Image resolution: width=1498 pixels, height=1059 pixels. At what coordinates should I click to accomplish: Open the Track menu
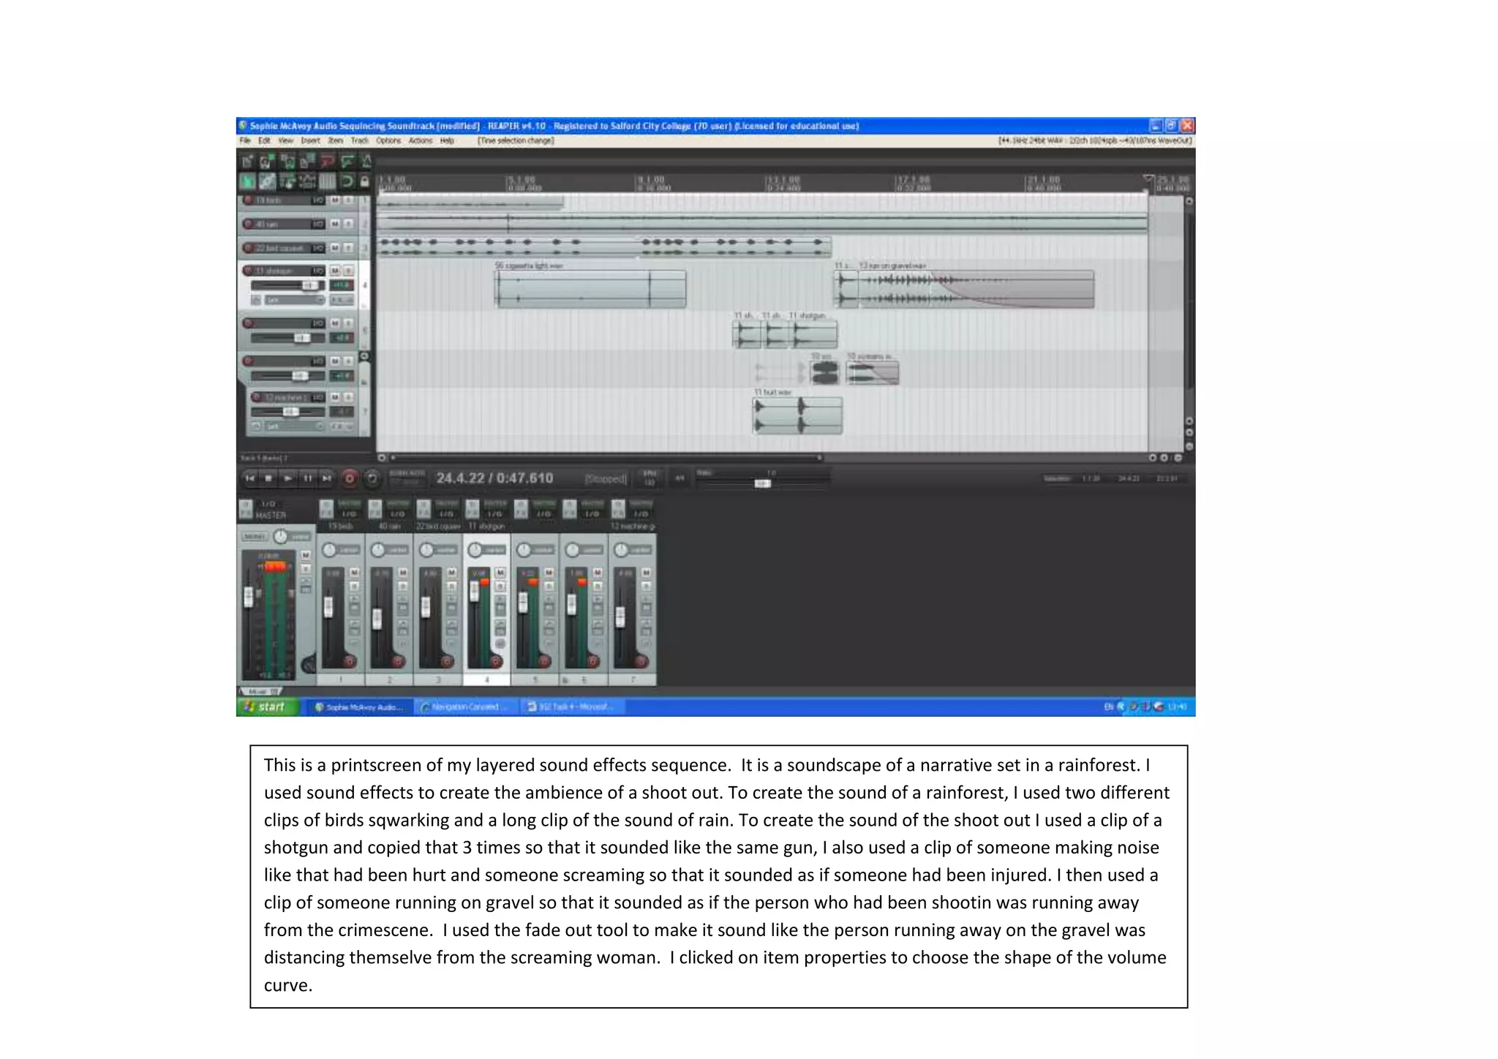coord(359,140)
